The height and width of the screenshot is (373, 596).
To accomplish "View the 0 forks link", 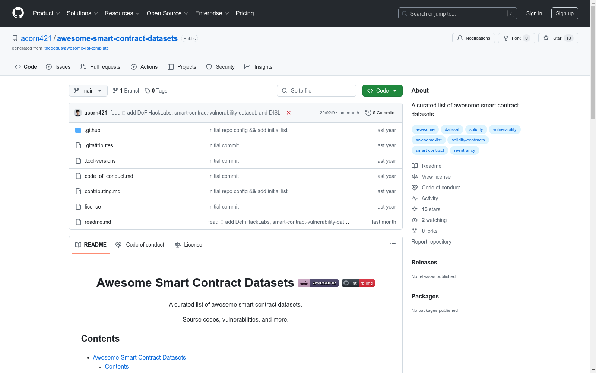I will (x=425, y=231).
